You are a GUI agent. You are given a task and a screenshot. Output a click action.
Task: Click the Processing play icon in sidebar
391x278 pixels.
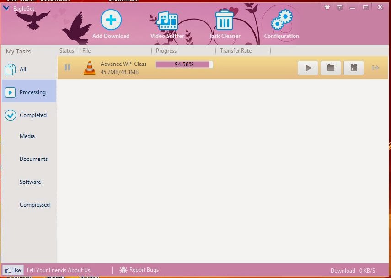pos(10,92)
